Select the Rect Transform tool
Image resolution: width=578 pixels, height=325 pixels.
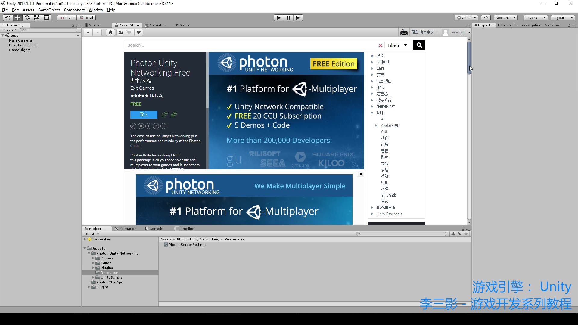(46, 18)
